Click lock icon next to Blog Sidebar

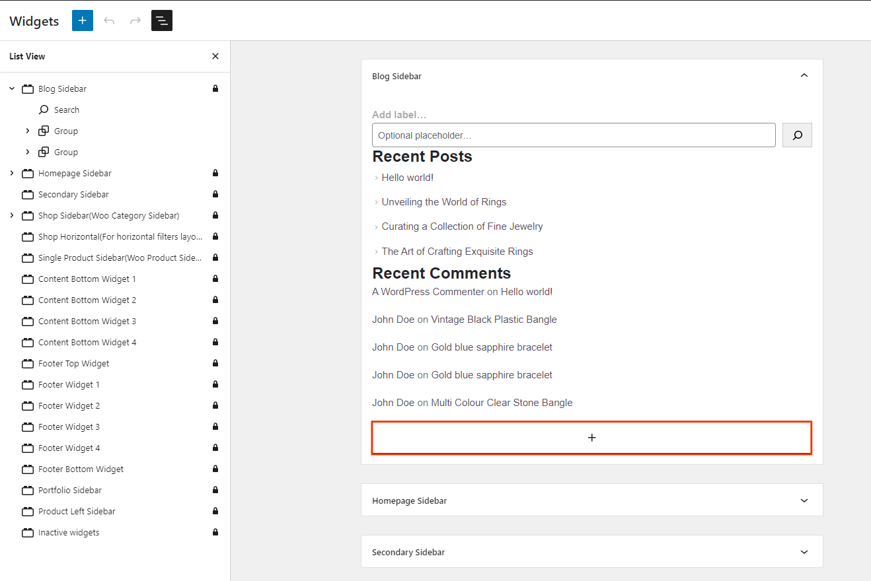pos(215,88)
